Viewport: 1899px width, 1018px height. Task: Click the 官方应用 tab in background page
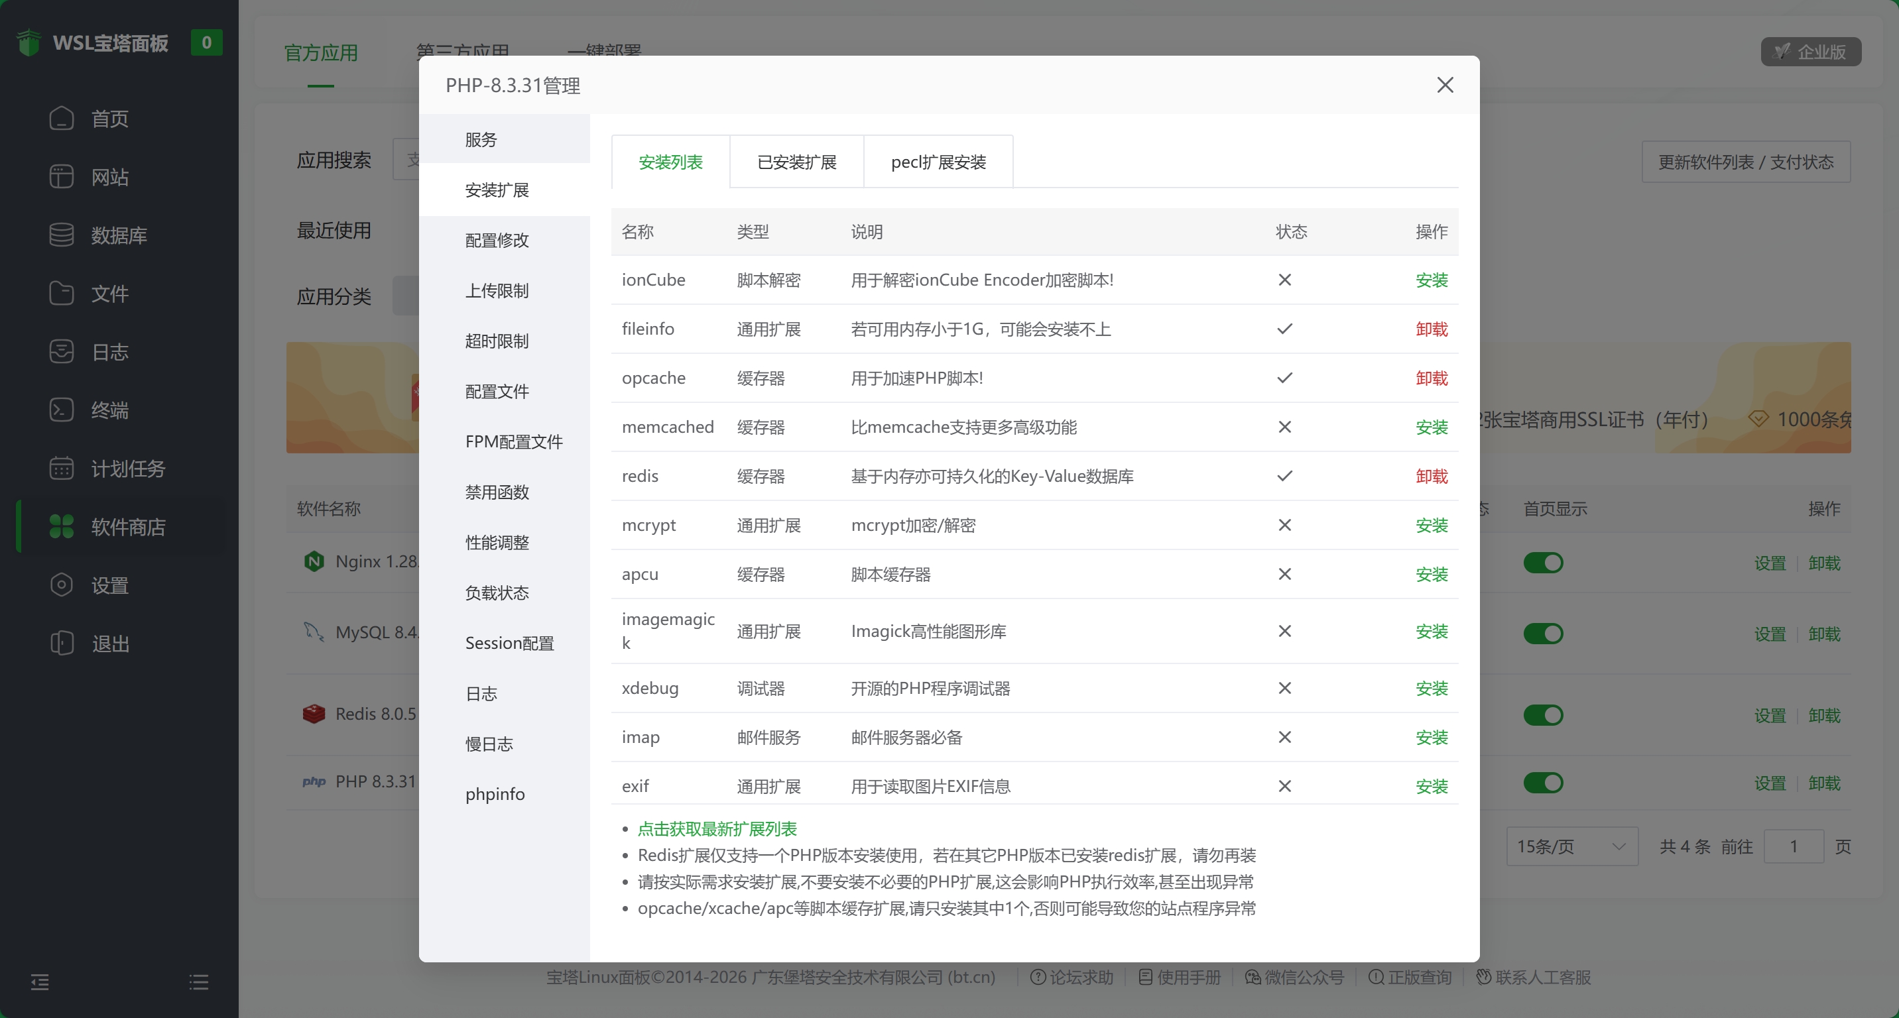(321, 53)
